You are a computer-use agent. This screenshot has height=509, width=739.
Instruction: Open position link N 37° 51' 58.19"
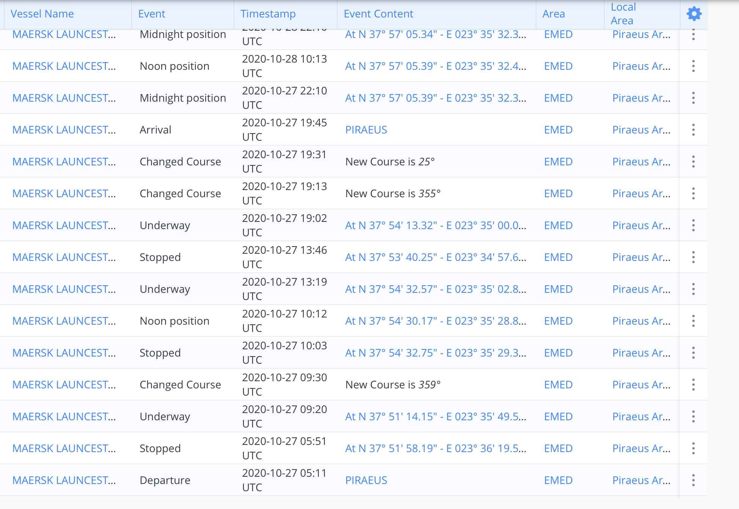coord(436,448)
